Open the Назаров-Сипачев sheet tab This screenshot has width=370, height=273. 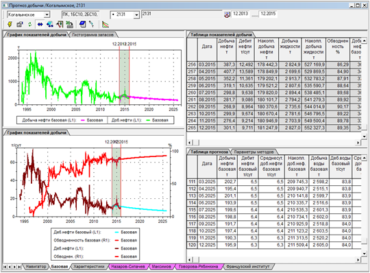(x=128, y=266)
